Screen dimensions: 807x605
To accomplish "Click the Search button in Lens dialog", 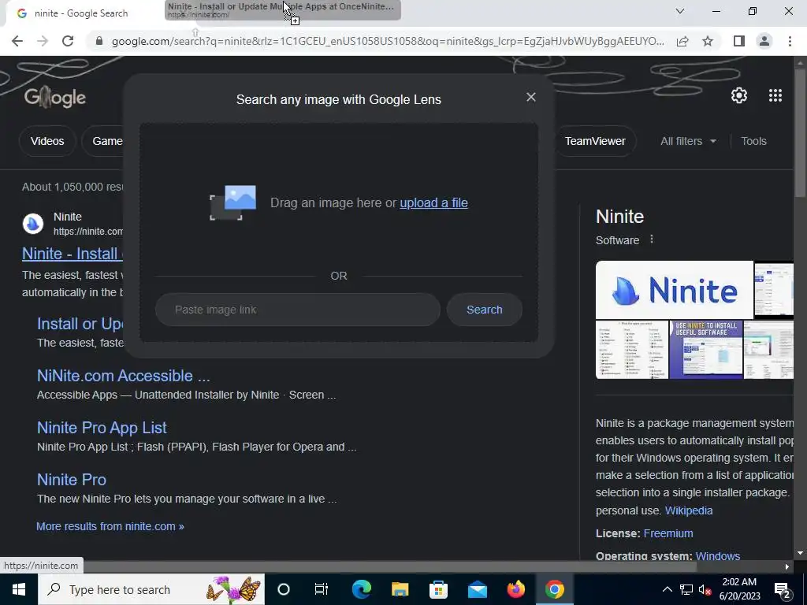I will coord(485,310).
